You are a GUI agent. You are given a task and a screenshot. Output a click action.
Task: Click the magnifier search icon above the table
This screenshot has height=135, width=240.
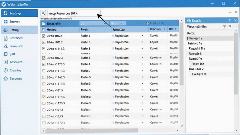[43, 13]
